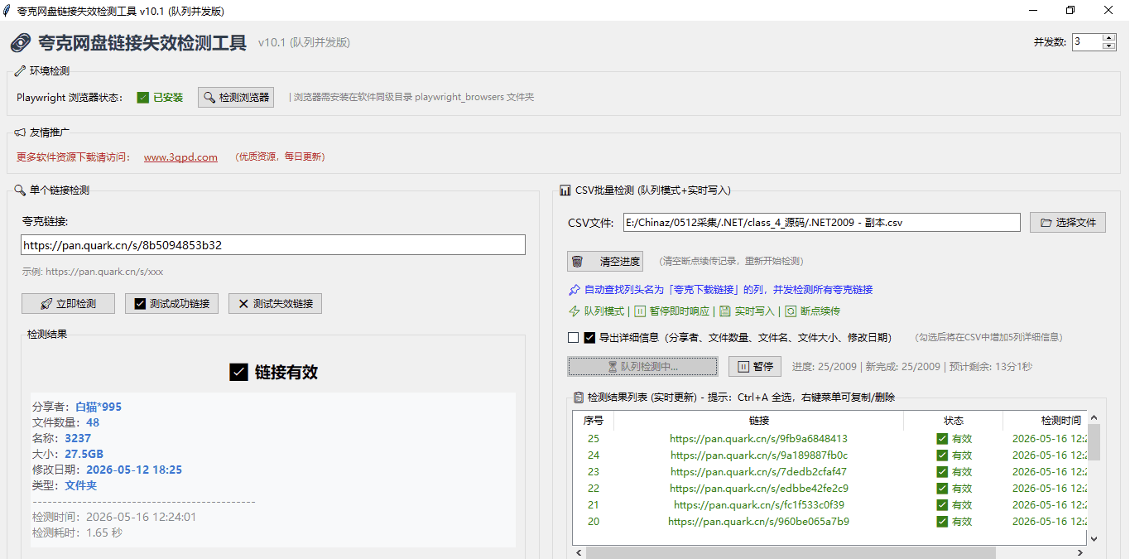
Task: Increase concurrency with the 并发数 up arrow
Action: click(x=1109, y=37)
